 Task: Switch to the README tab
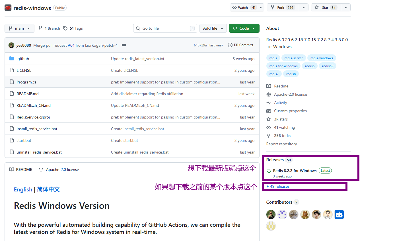(x=20, y=169)
